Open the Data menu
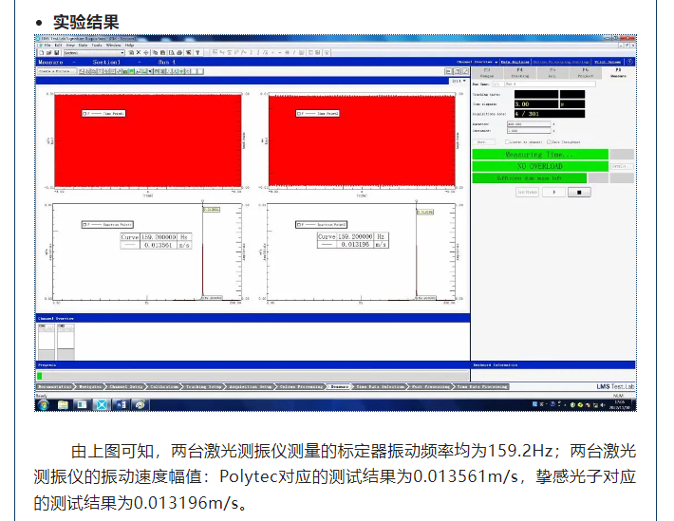Image resolution: width=674 pixels, height=521 pixels. click(83, 46)
